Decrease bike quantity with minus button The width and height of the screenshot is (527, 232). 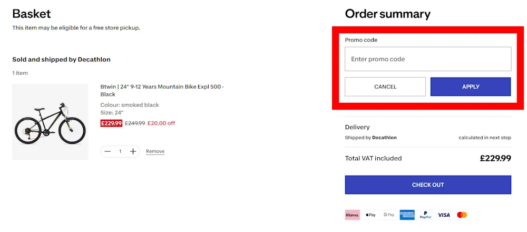108,151
